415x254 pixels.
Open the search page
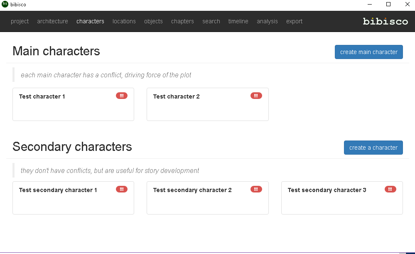click(211, 21)
